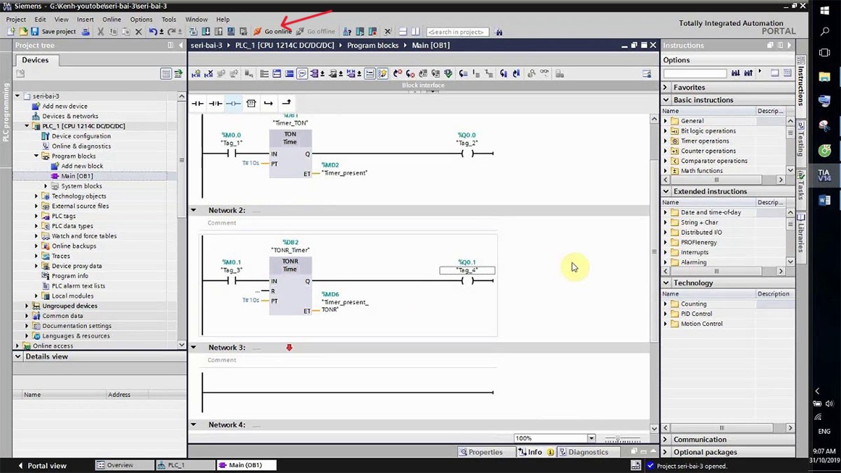Insert a normally closed contact from favorites
This screenshot has height=473, width=841.
click(215, 104)
